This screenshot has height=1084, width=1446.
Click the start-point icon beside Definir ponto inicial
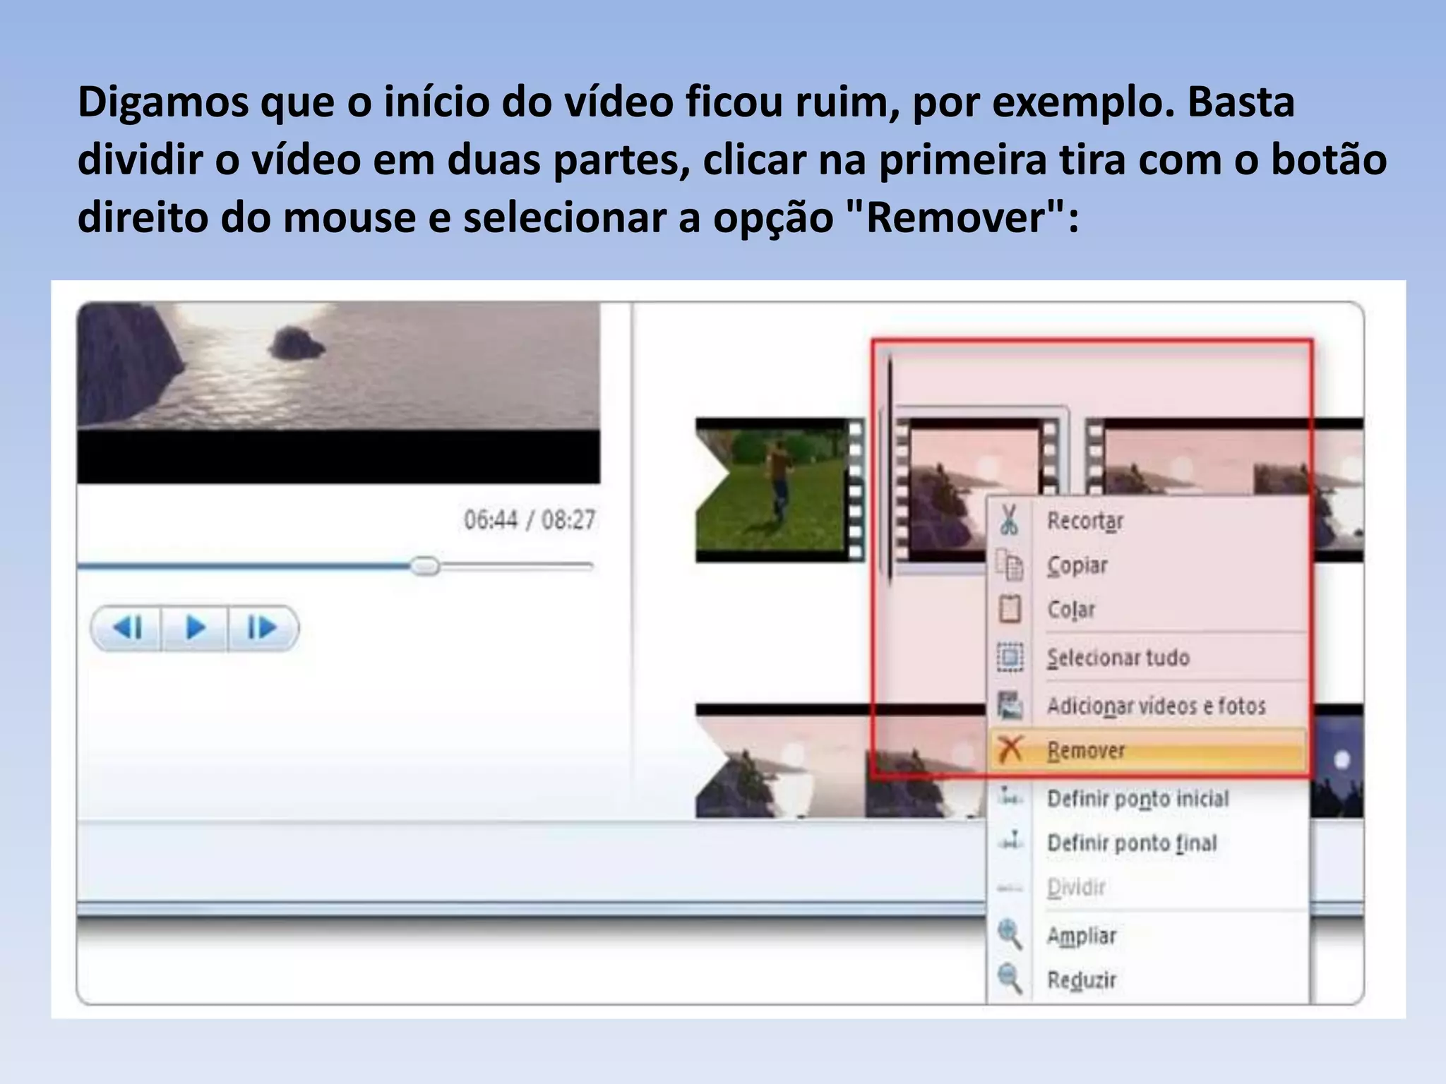point(1010,797)
